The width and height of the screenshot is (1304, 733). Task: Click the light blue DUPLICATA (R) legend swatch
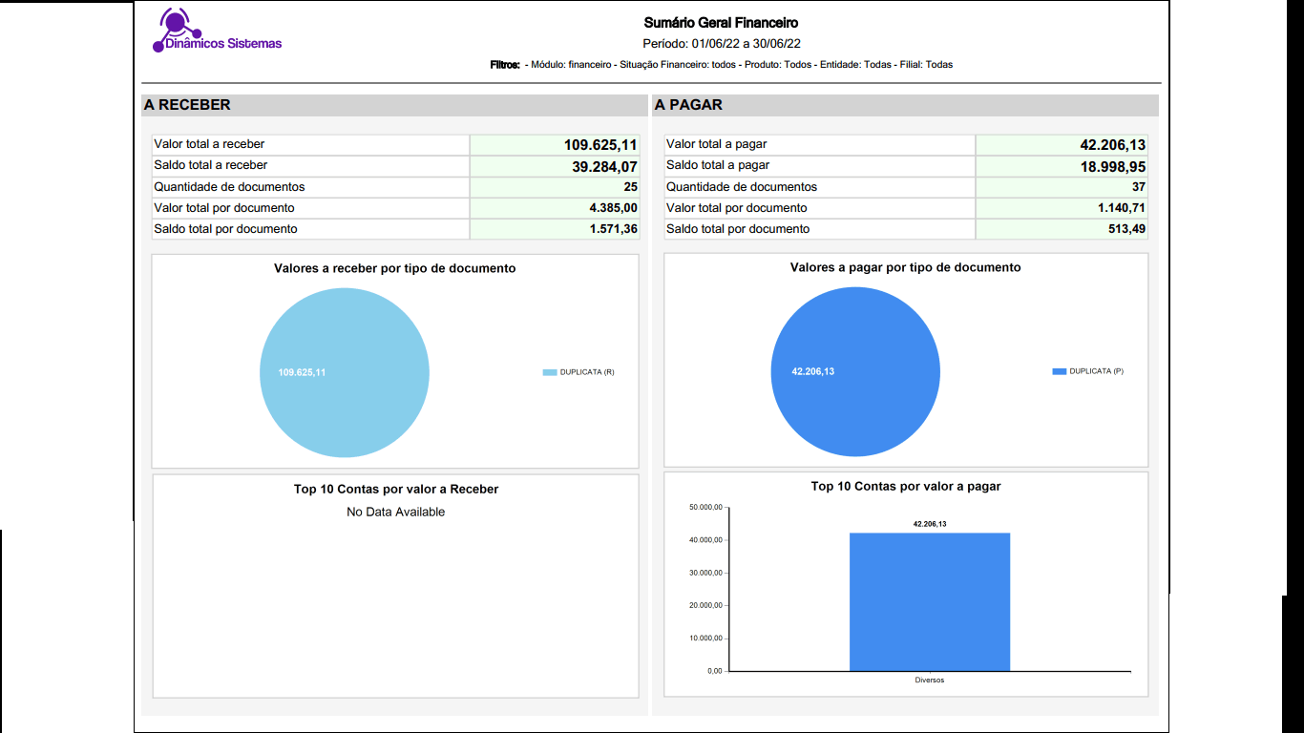pos(549,372)
